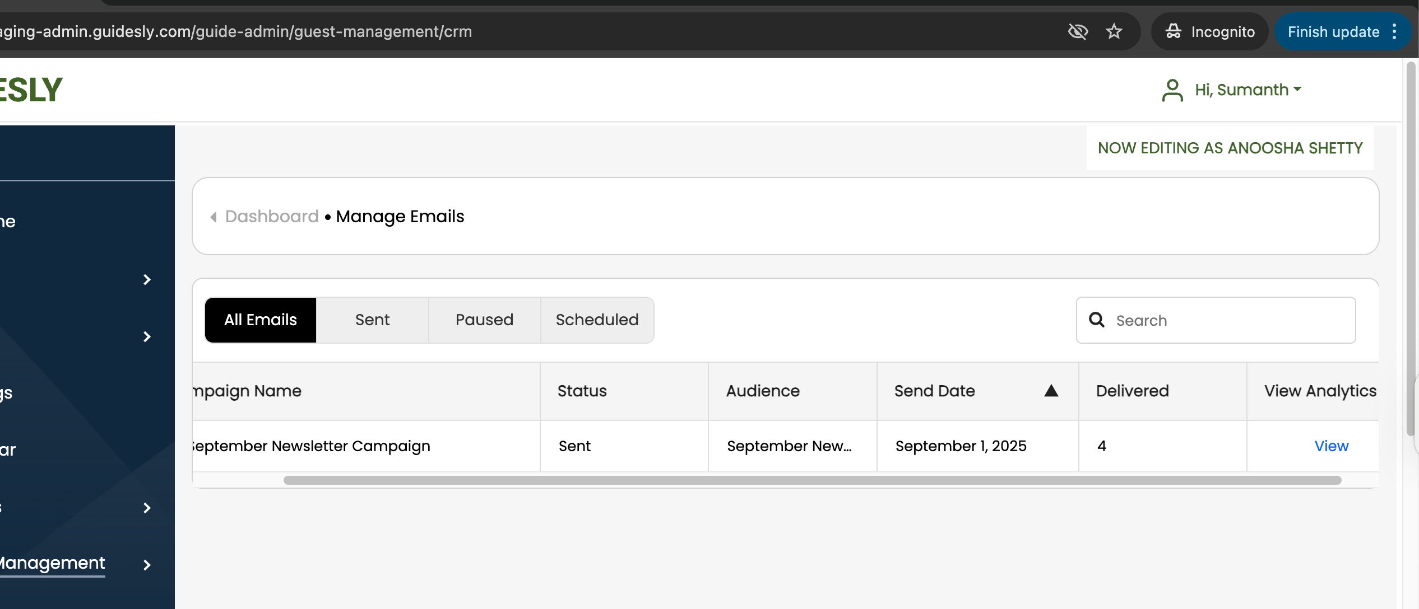Screen dimensions: 1419x609
Task: Click the Incognito profile icon
Action: coord(1174,31)
